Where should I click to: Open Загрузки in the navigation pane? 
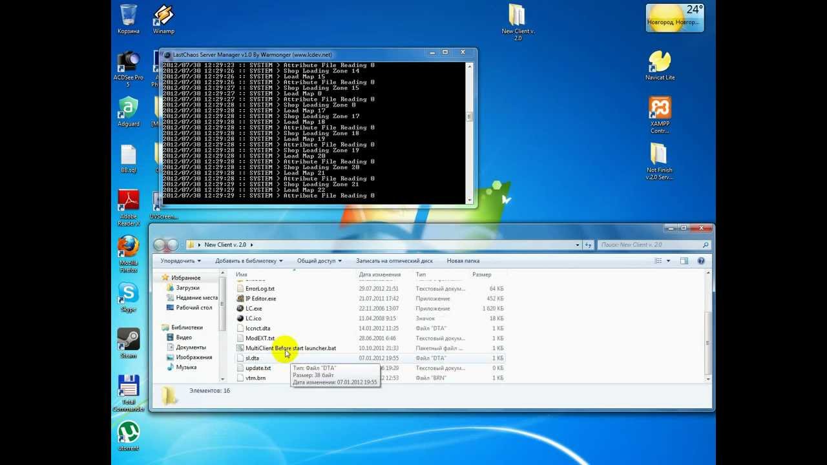click(187, 287)
